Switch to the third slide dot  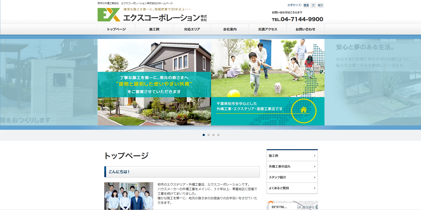(x=213, y=135)
